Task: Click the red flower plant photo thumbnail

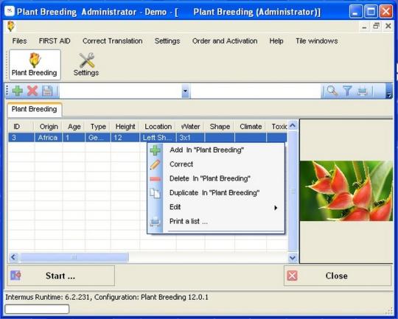Action: coord(346,191)
